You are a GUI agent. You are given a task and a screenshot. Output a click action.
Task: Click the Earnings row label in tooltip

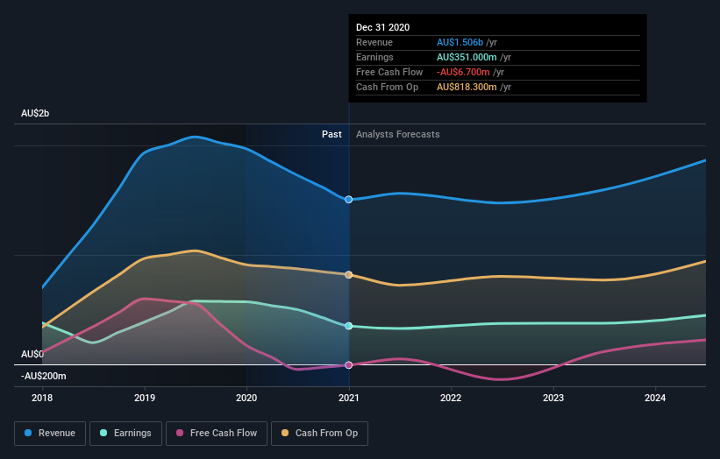[x=374, y=57]
